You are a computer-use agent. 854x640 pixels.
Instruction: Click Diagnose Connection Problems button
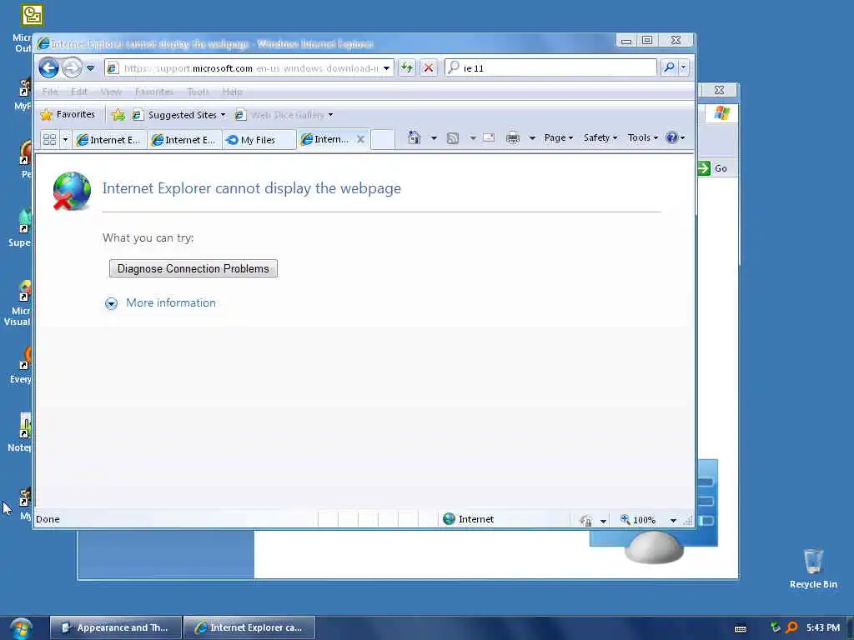point(193,268)
